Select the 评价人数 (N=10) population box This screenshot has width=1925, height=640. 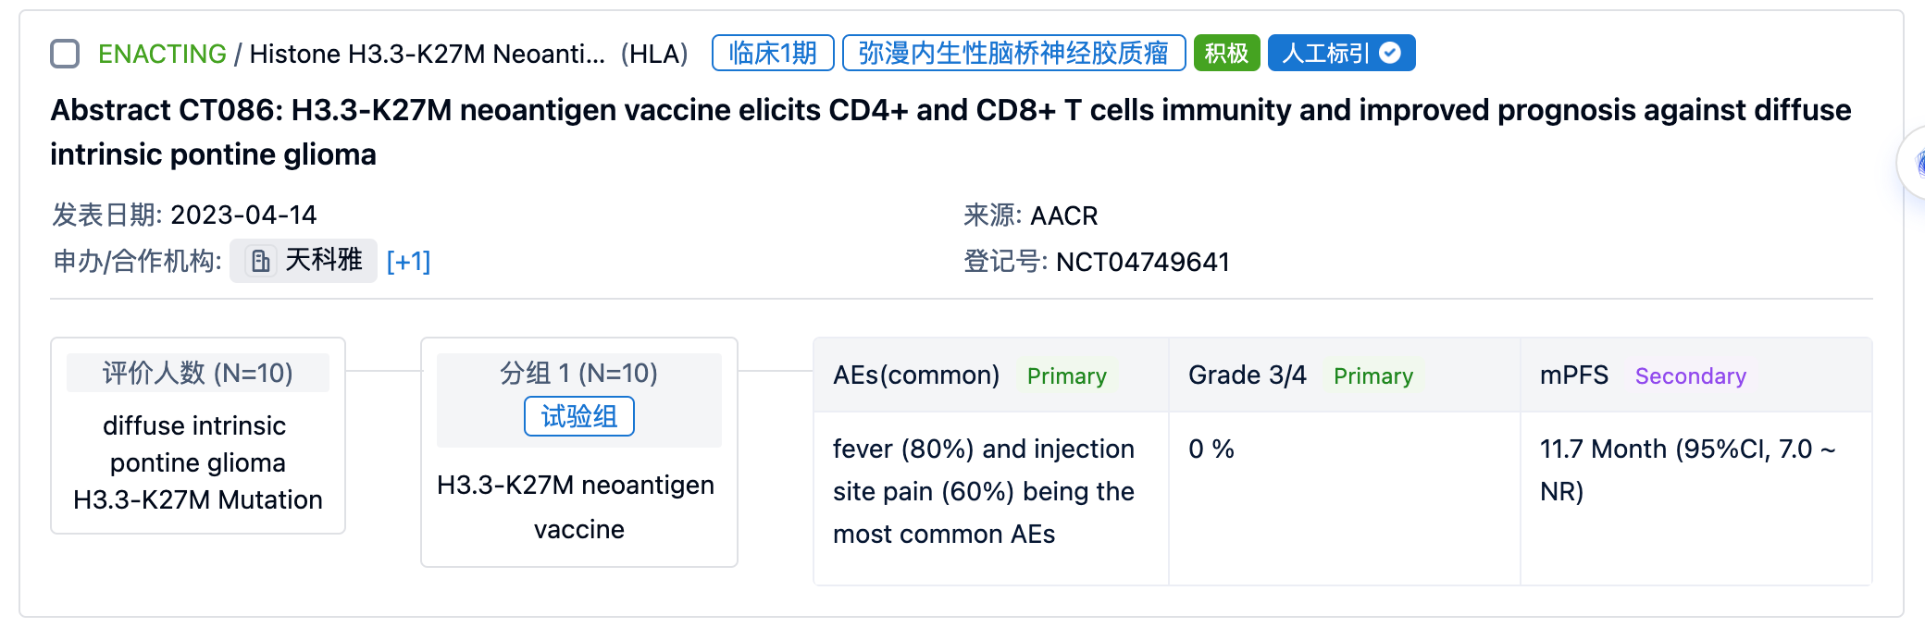pos(198,436)
